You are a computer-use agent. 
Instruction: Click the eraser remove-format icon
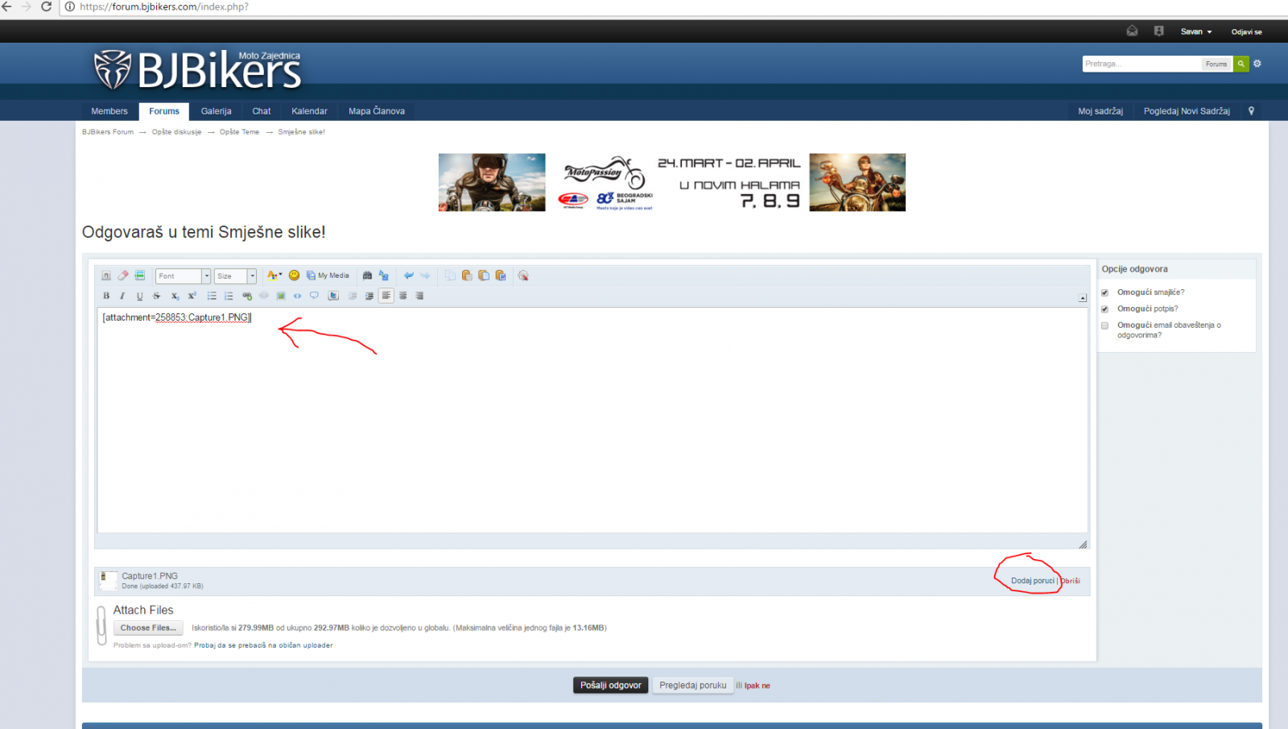[x=122, y=275]
